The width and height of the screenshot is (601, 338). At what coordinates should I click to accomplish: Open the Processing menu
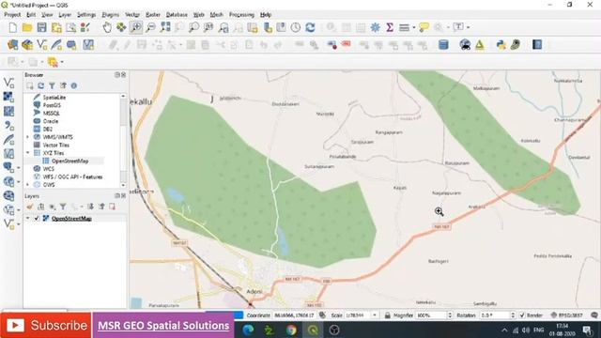(241, 15)
